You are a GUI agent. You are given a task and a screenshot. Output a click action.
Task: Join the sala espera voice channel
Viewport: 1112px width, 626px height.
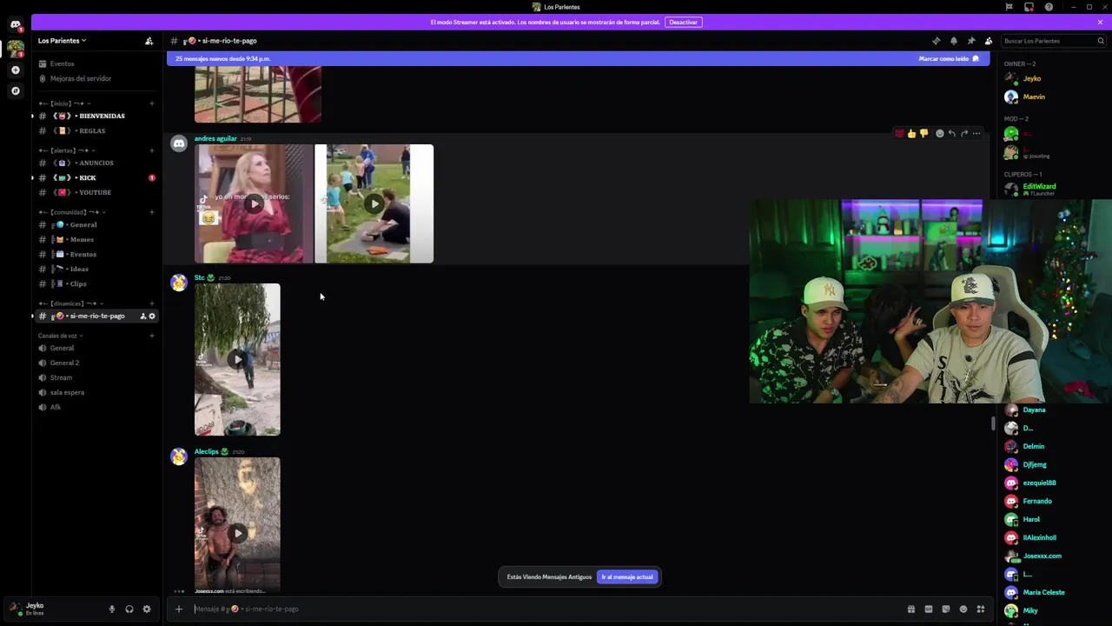pos(96,392)
